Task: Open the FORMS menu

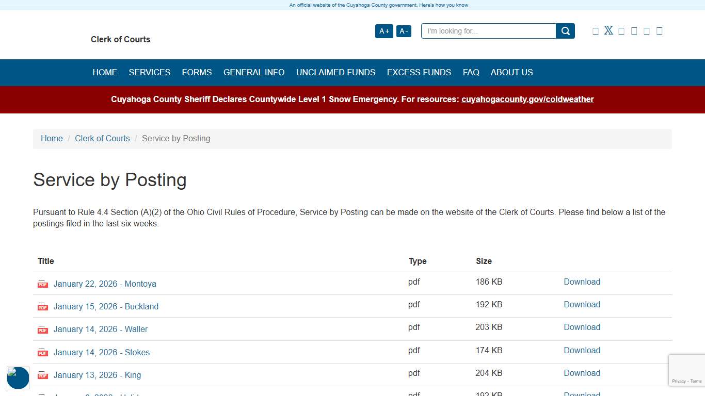Action: (x=197, y=73)
